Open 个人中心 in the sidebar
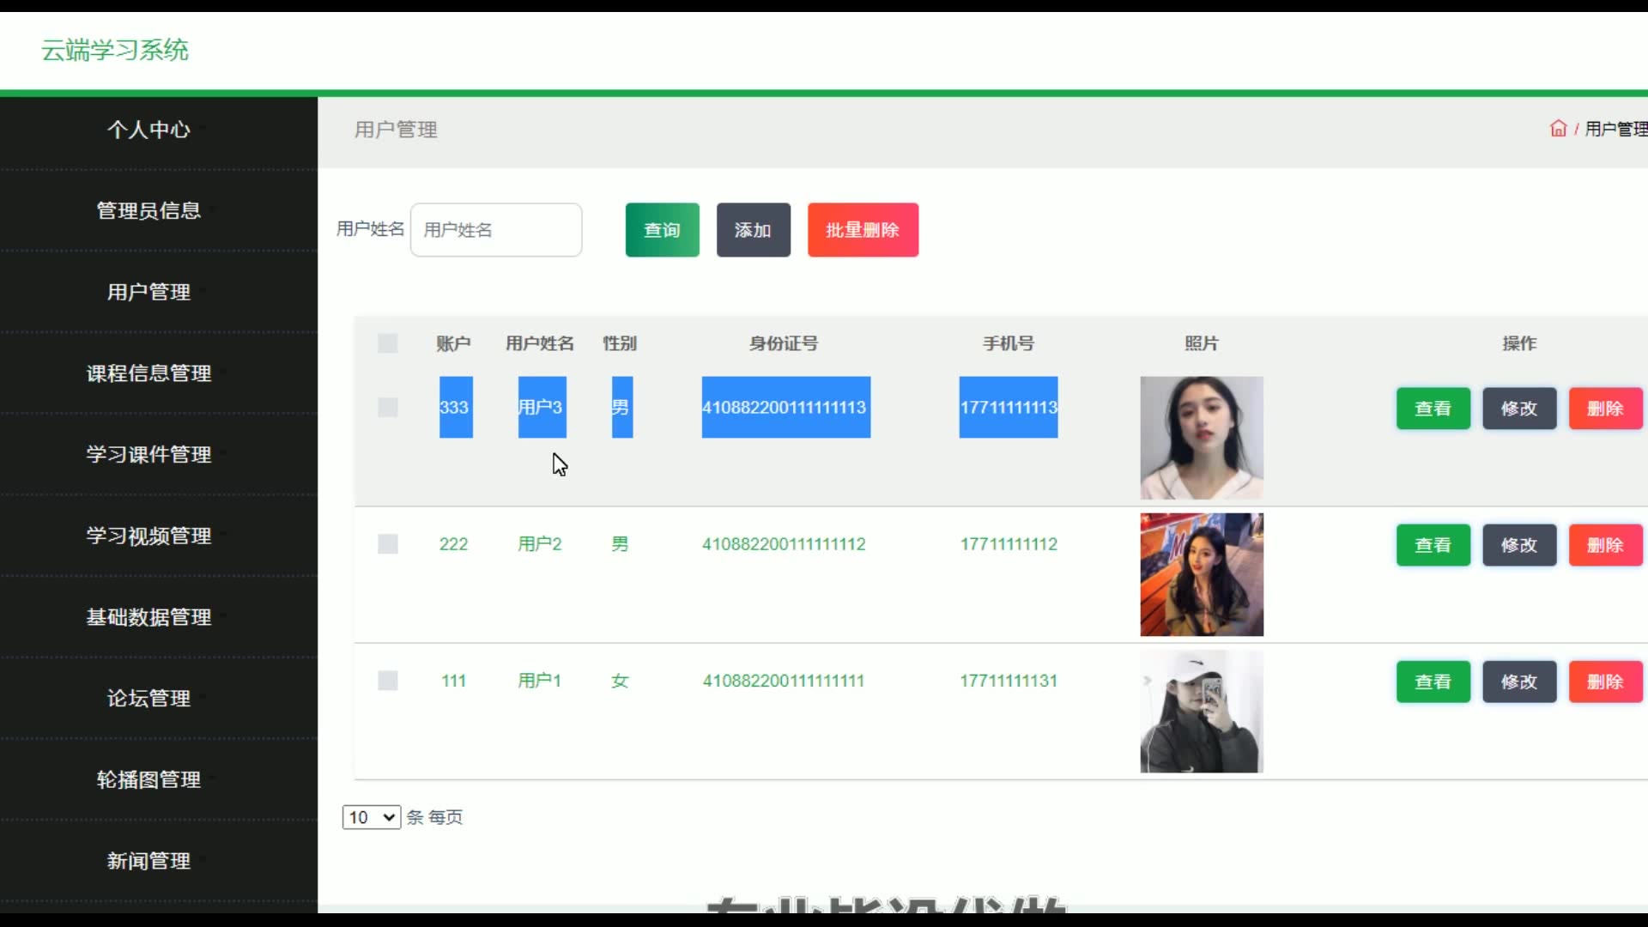 coord(148,130)
